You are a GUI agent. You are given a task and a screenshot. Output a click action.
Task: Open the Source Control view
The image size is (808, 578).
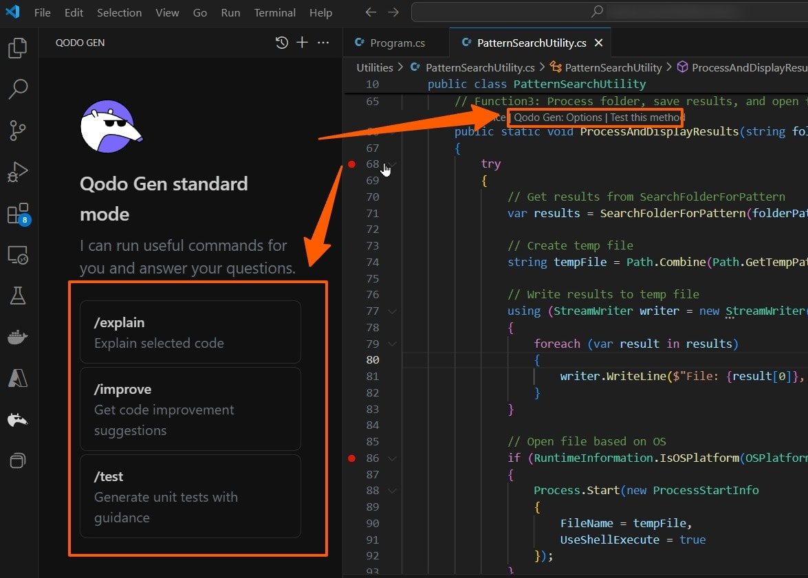click(18, 131)
